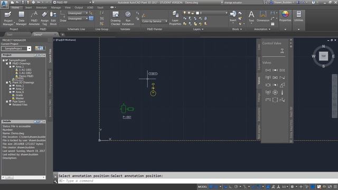Open the Utilities panel
The height and width of the screenshot is (190, 338).
click(298, 16)
